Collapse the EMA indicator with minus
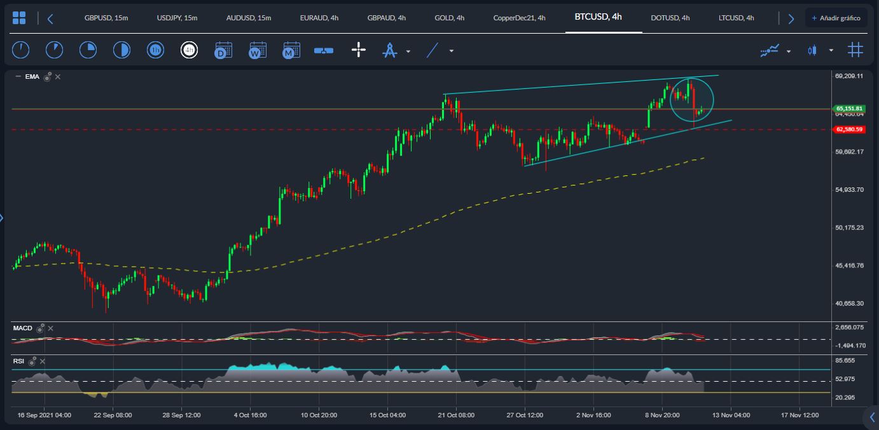The width and height of the screenshot is (879, 430). [18, 77]
